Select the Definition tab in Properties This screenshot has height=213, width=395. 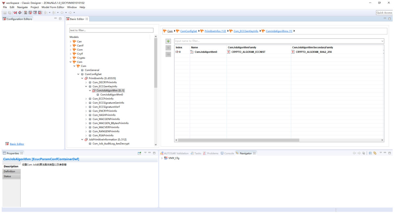pos(10,171)
